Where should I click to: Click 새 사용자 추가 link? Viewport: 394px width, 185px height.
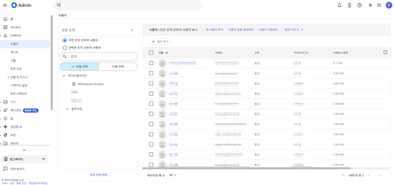click(214, 30)
